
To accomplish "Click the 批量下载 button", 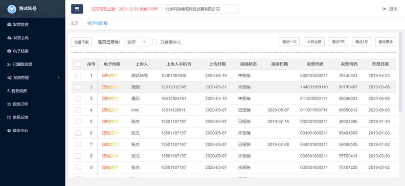I will point(81,42).
